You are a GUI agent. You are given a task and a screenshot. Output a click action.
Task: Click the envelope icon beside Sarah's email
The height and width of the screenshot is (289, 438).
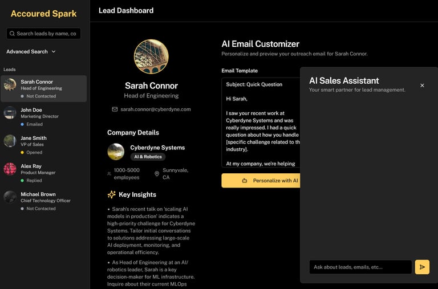coord(115,109)
